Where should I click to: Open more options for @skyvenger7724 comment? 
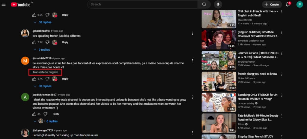[192, 133]
